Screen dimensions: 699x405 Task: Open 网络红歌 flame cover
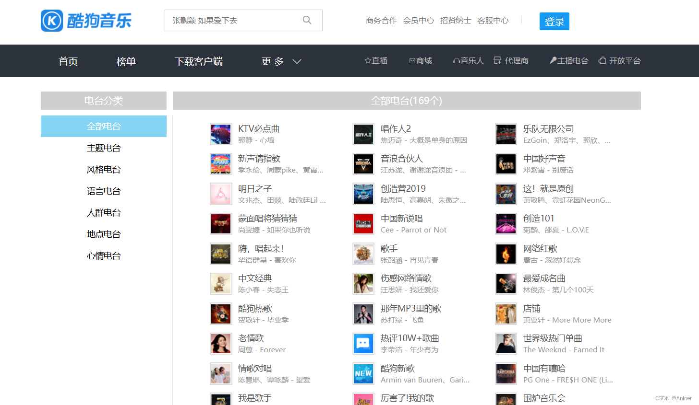506,254
